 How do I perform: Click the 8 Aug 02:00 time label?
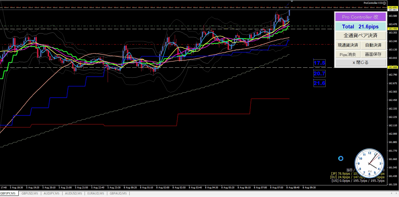click(x=163, y=188)
